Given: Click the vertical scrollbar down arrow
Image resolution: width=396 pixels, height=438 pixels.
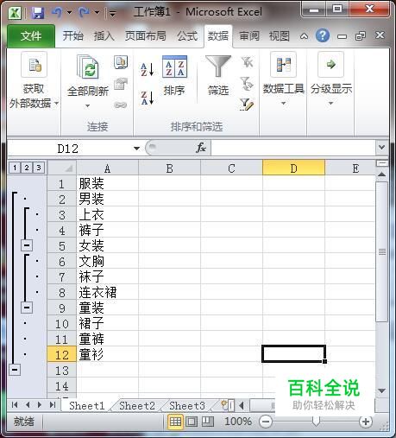Looking at the screenshot, I should [x=382, y=390].
